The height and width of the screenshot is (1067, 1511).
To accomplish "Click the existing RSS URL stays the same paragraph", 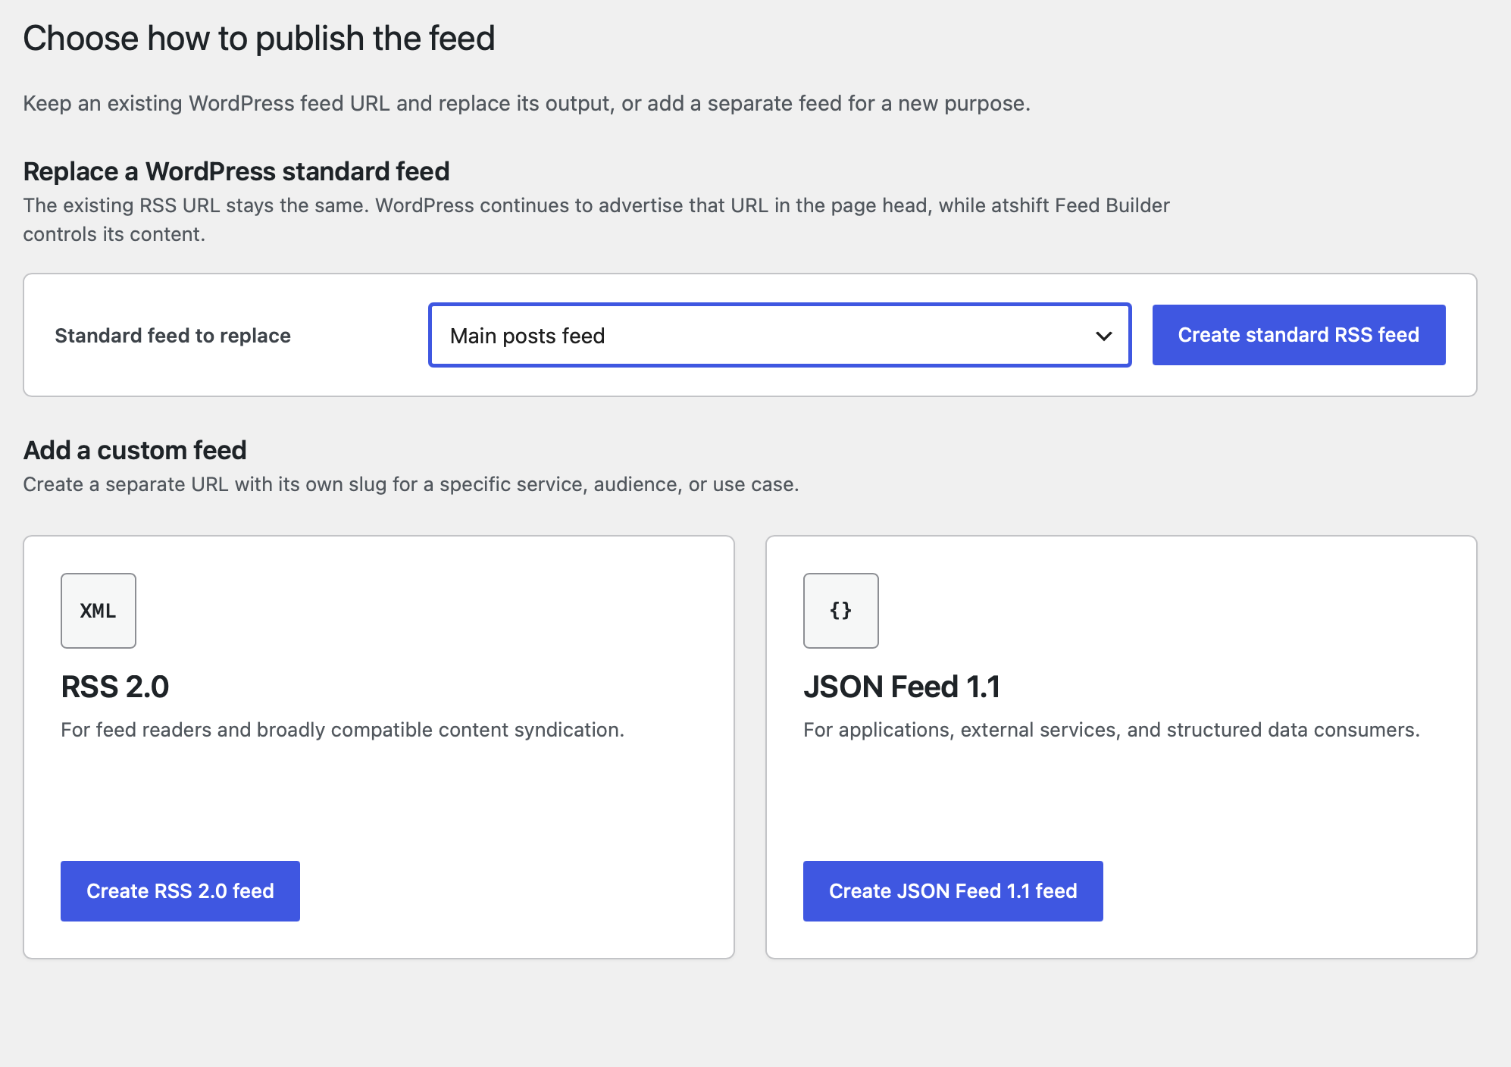I will 596,220.
